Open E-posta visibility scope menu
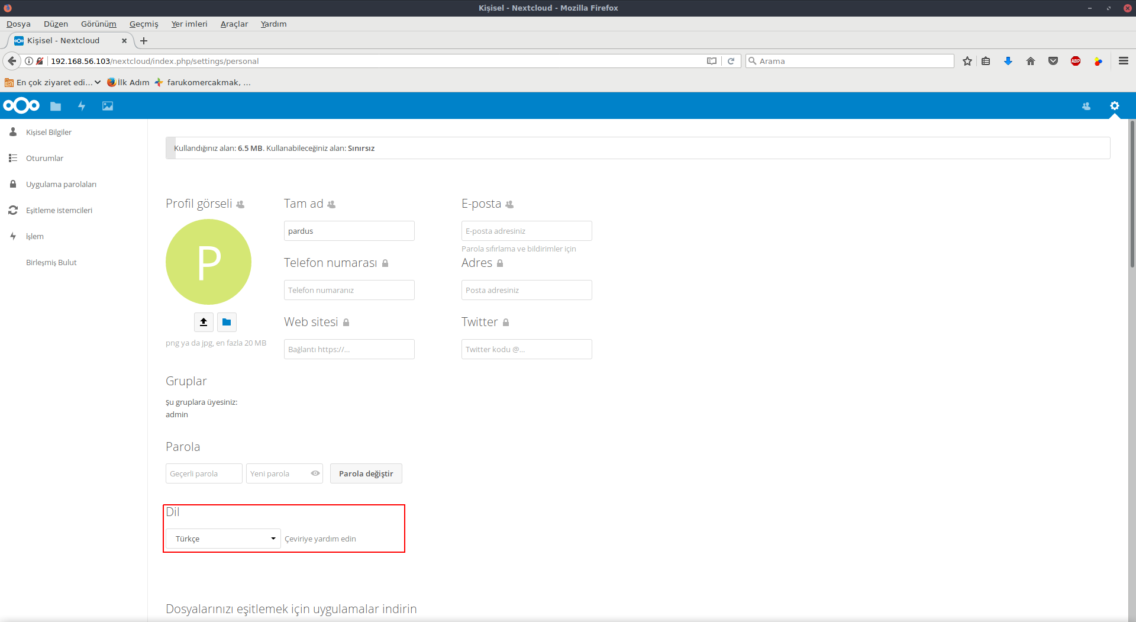Image resolution: width=1136 pixels, height=622 pixels. pos(509,204)
